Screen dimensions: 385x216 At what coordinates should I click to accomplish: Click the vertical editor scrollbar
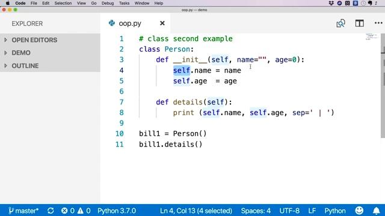click(383, 86)
